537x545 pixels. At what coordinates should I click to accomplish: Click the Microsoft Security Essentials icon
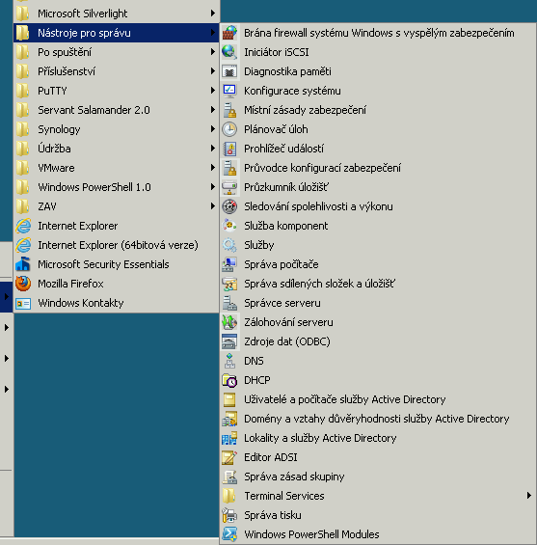click(23, 264)
